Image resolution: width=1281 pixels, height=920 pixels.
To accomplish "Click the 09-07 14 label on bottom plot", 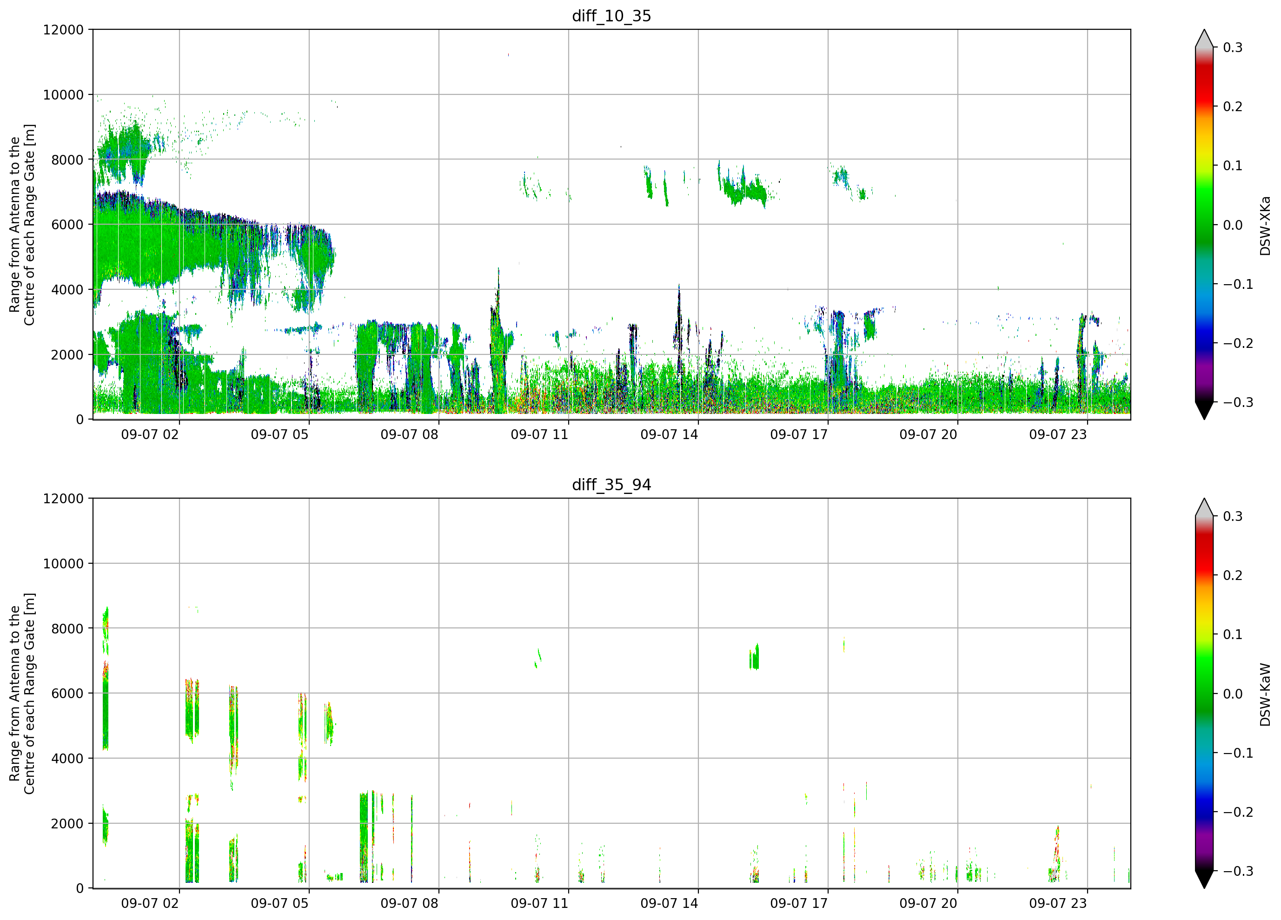I will pos(669,903).
